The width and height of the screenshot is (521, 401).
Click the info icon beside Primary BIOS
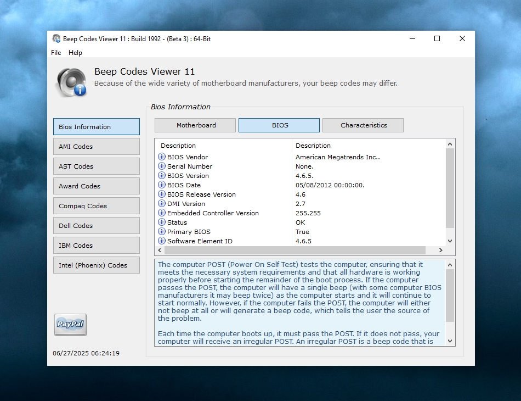tap(161, 231)
